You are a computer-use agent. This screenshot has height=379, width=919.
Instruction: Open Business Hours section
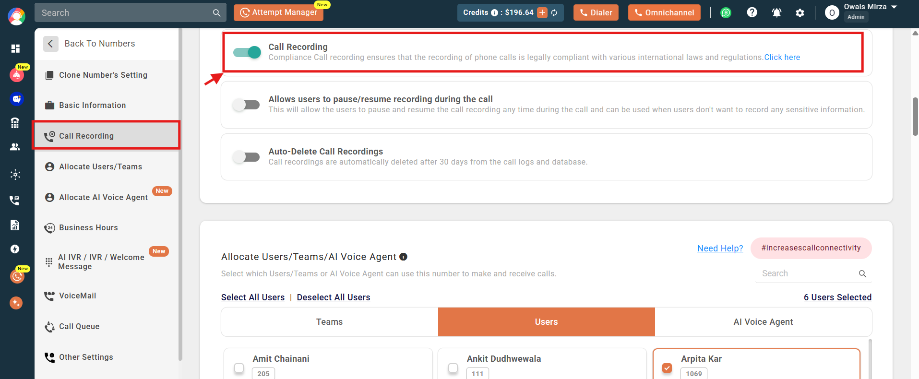pyautogui.click(x=107, y=227)
